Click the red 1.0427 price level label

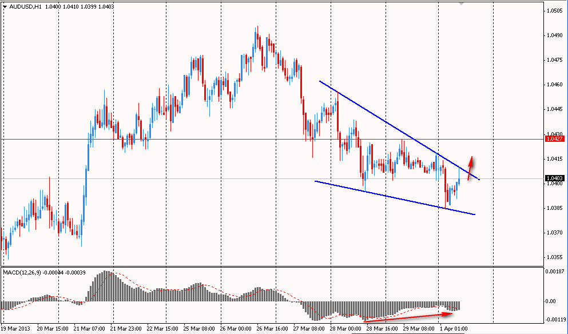click(x=554, y=139)
